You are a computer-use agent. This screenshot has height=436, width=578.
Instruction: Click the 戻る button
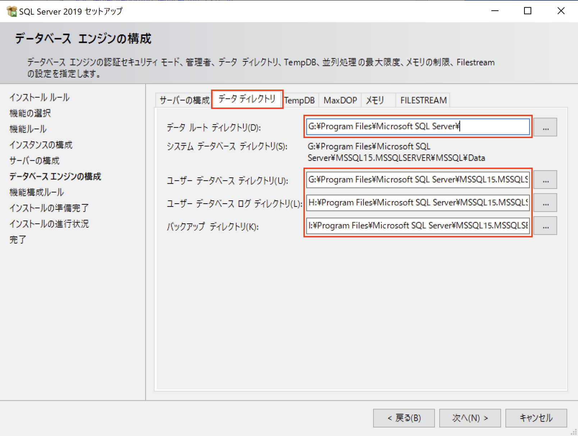[403, 418]
